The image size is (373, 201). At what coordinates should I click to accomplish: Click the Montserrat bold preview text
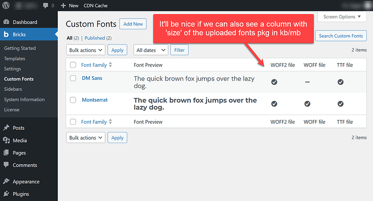click(x=195, y=104)
